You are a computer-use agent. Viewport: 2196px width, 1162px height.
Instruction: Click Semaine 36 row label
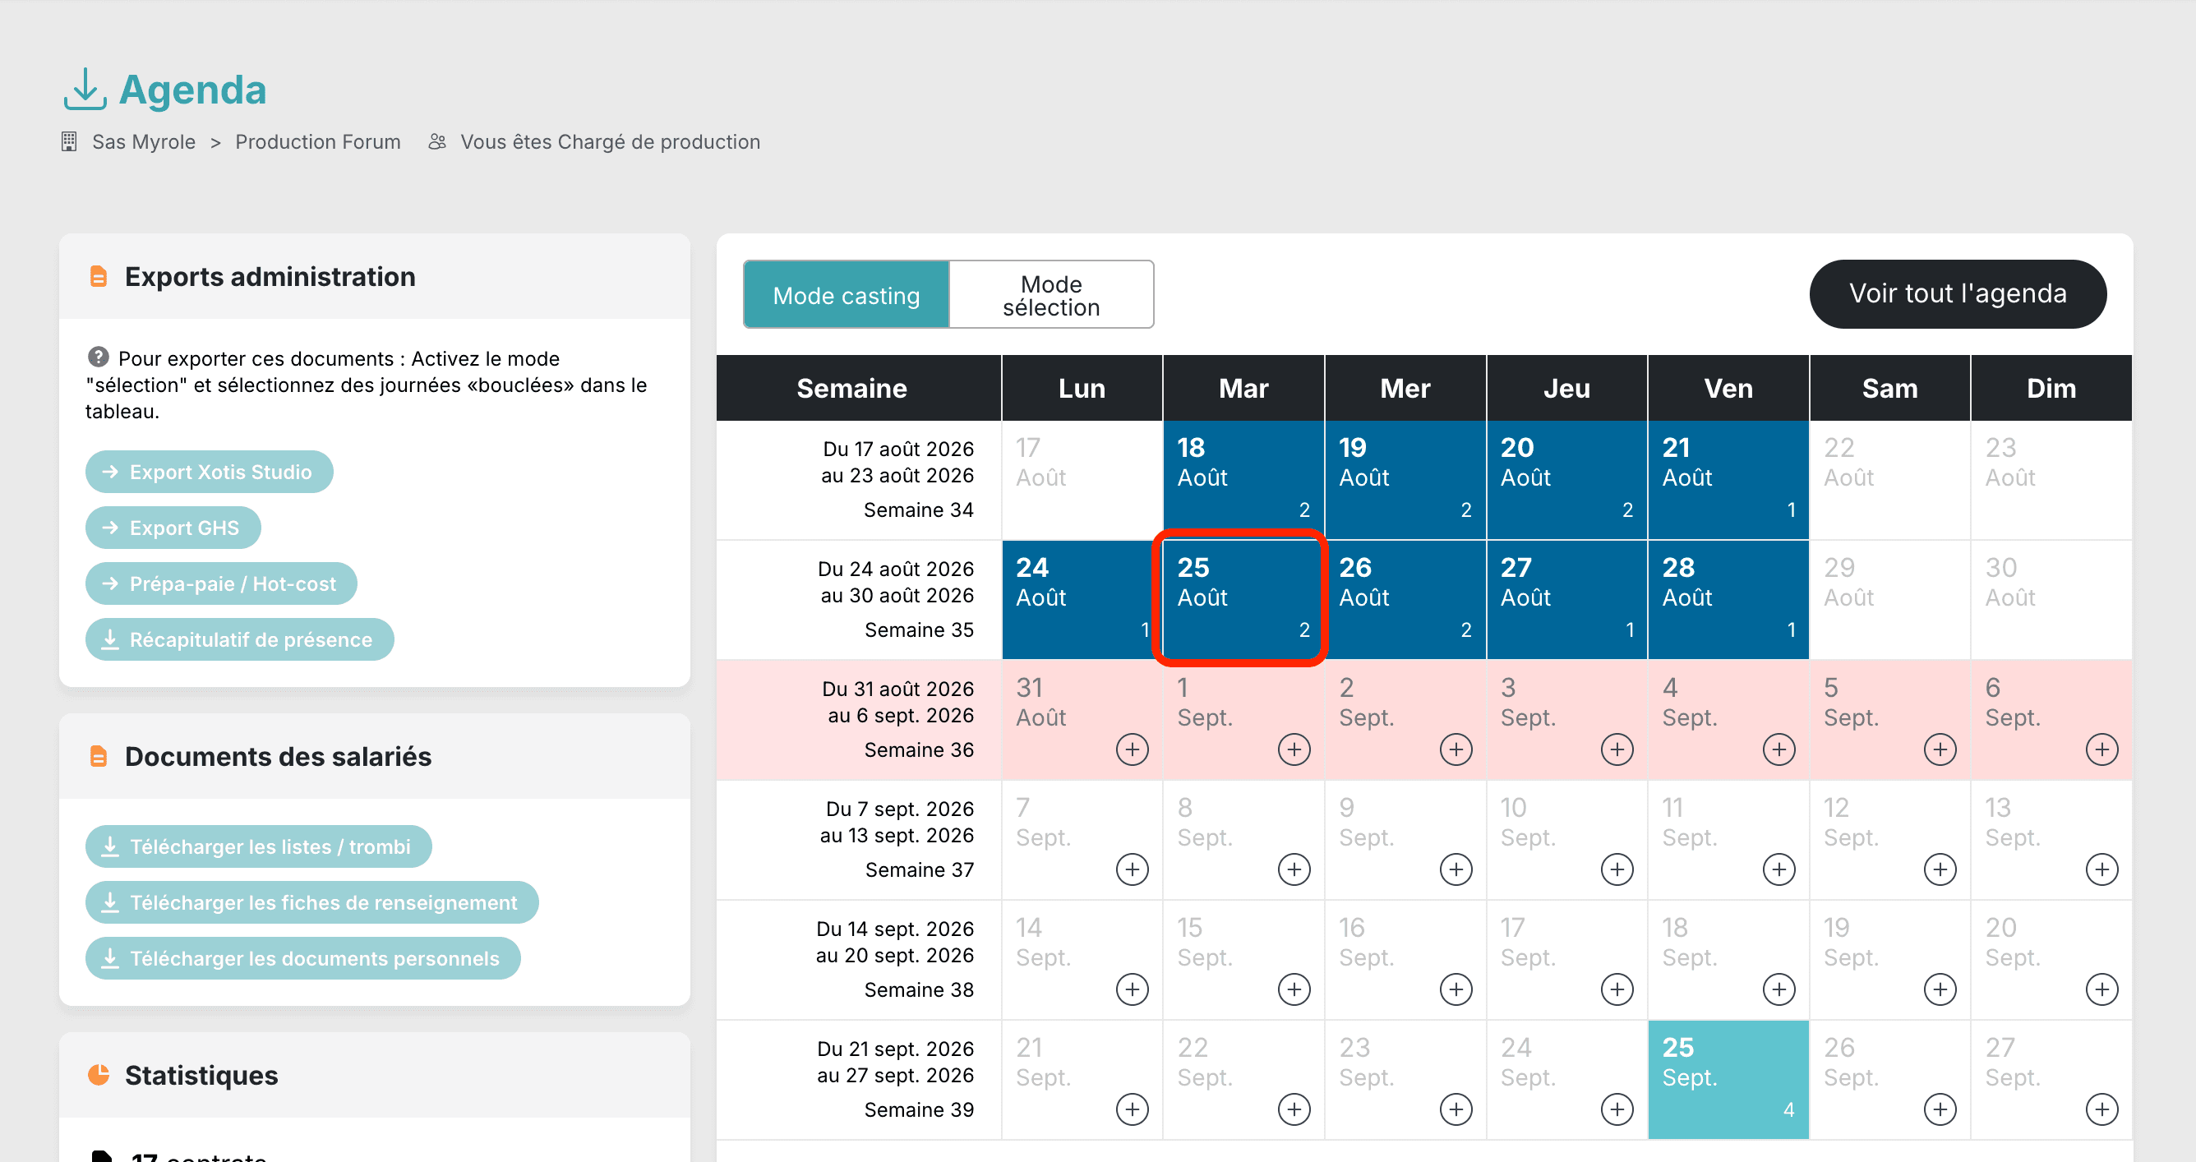pos(919,749)
